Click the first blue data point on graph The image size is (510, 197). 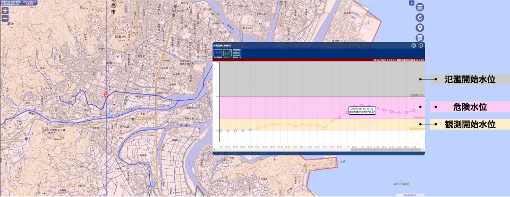coord(221,131)
